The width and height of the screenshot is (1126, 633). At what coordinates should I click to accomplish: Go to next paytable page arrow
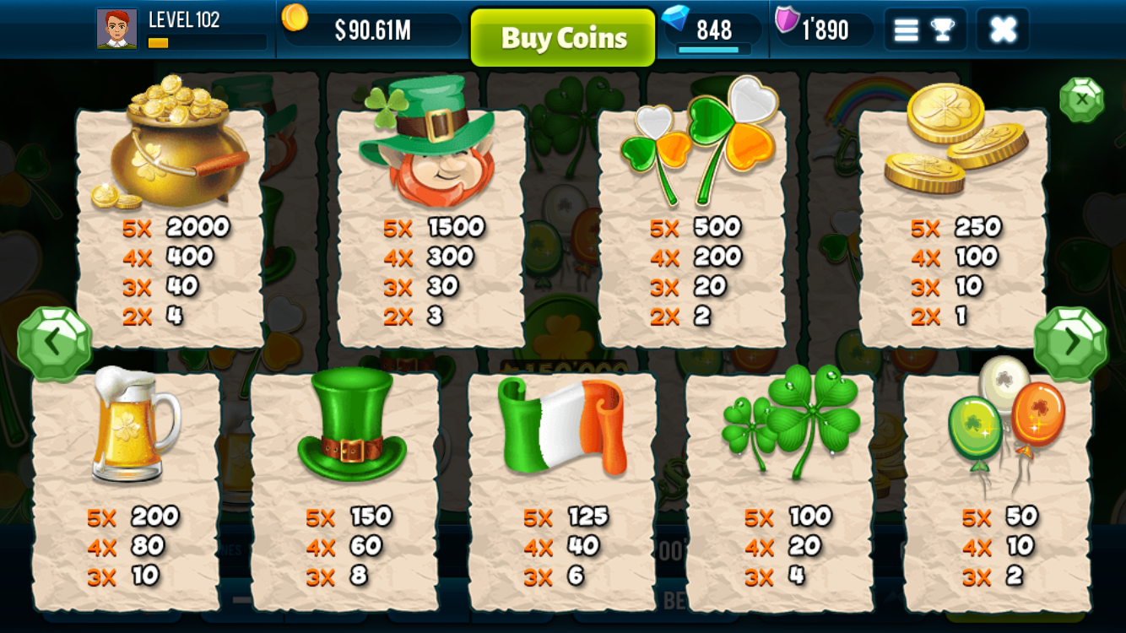pyautogui.click(x=1070, y=343)
